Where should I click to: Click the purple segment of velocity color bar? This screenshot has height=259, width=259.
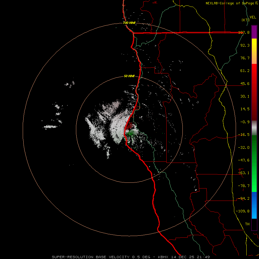click(254, 32)
